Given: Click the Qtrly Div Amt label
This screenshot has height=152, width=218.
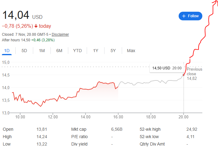Looking at the screenshot, I should 152,144.
